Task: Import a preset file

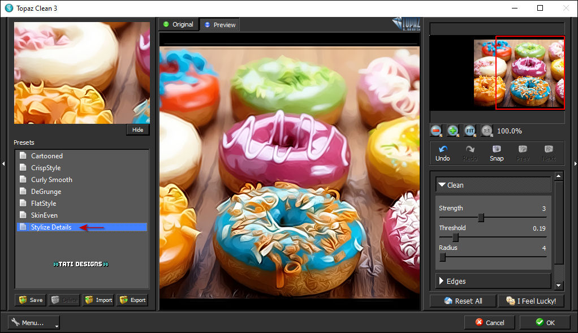Action: (98, 300)
